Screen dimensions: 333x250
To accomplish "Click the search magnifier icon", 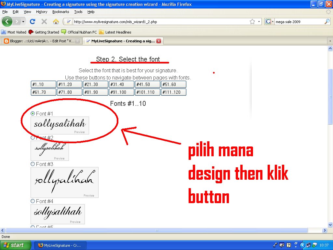I will (327, 21).
